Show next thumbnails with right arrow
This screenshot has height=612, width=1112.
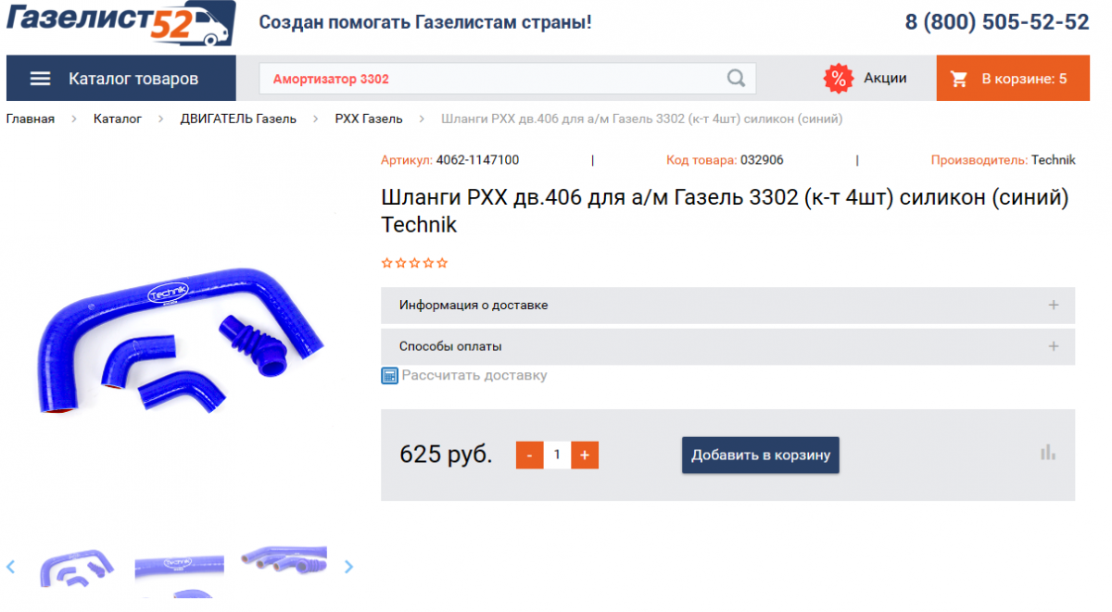pos(348,567)
